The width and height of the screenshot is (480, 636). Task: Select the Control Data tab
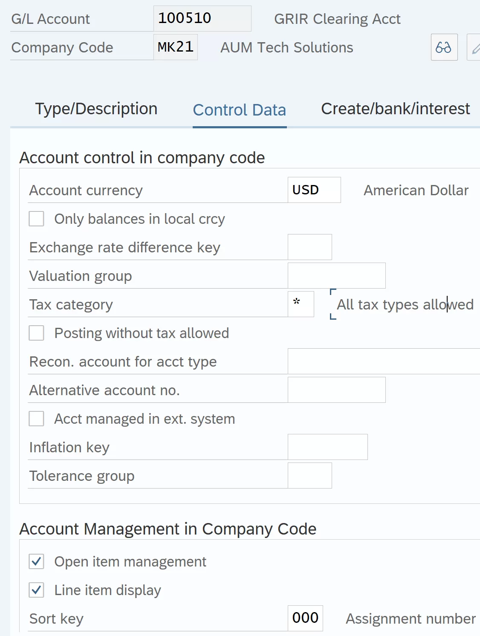[240, 110]
